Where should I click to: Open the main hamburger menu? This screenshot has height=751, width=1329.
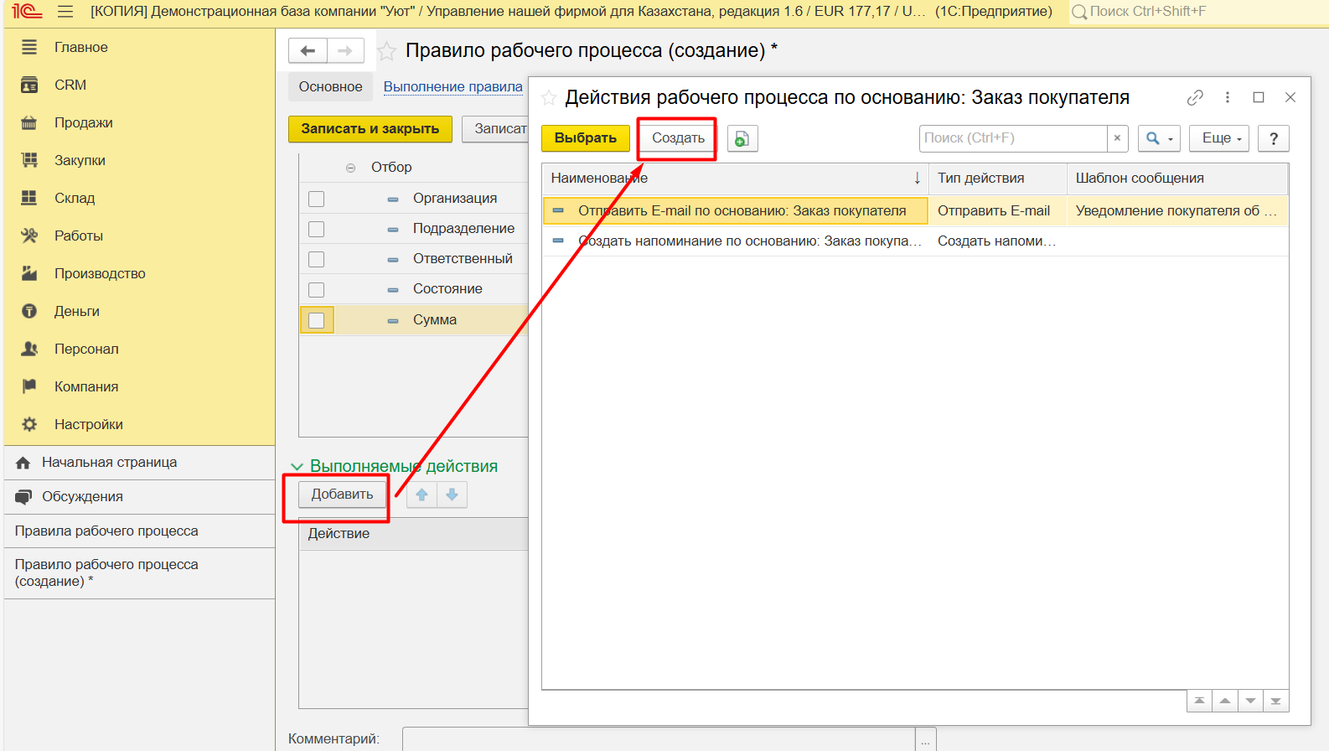(65, 12)
